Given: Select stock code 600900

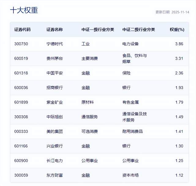Looking at the screenshot, I should click(x=21, y=161).
